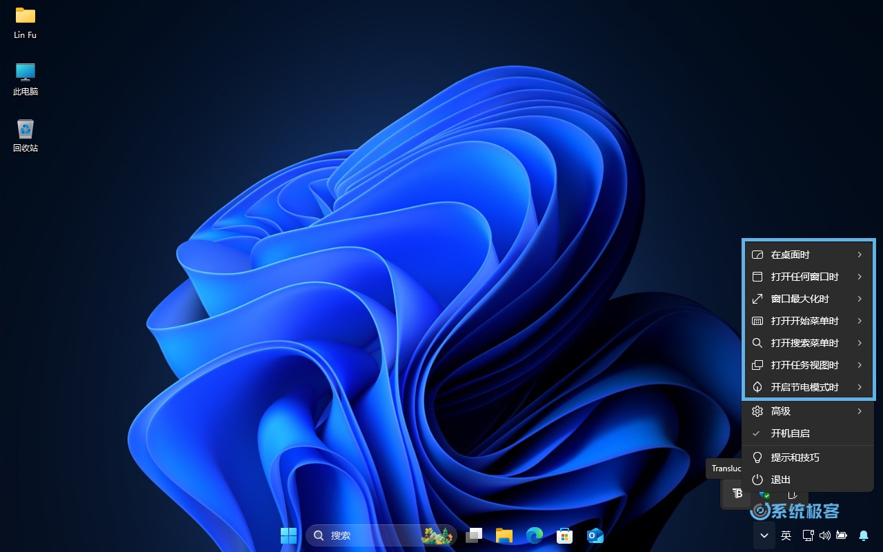Open the Windows Start menu
This screenshot has width=883, height=552.
[288, 535]
